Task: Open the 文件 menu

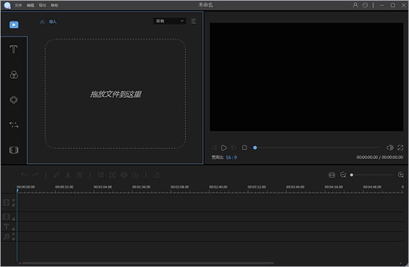Action: pos(18,5)
